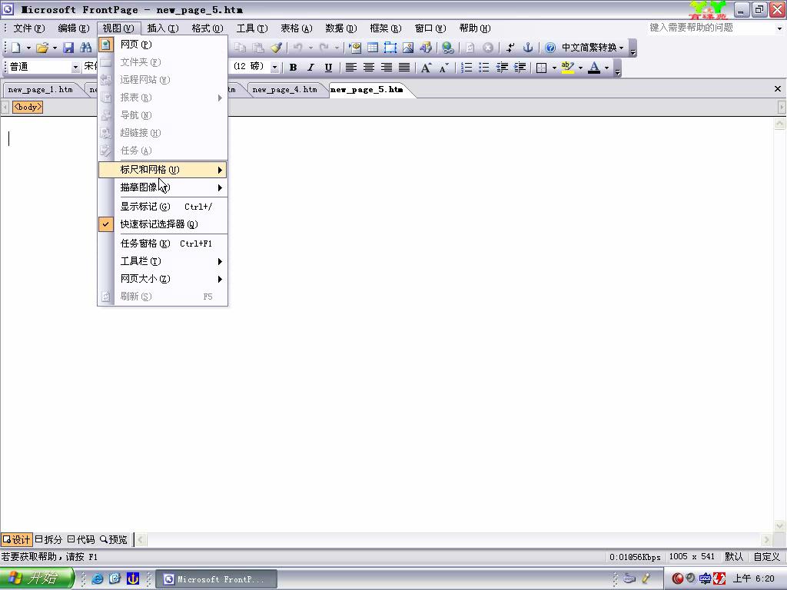This screenshot has width=787, height=590.
Task: Switch to 设计 (Design) view
Action: click(x=17, y=540)
